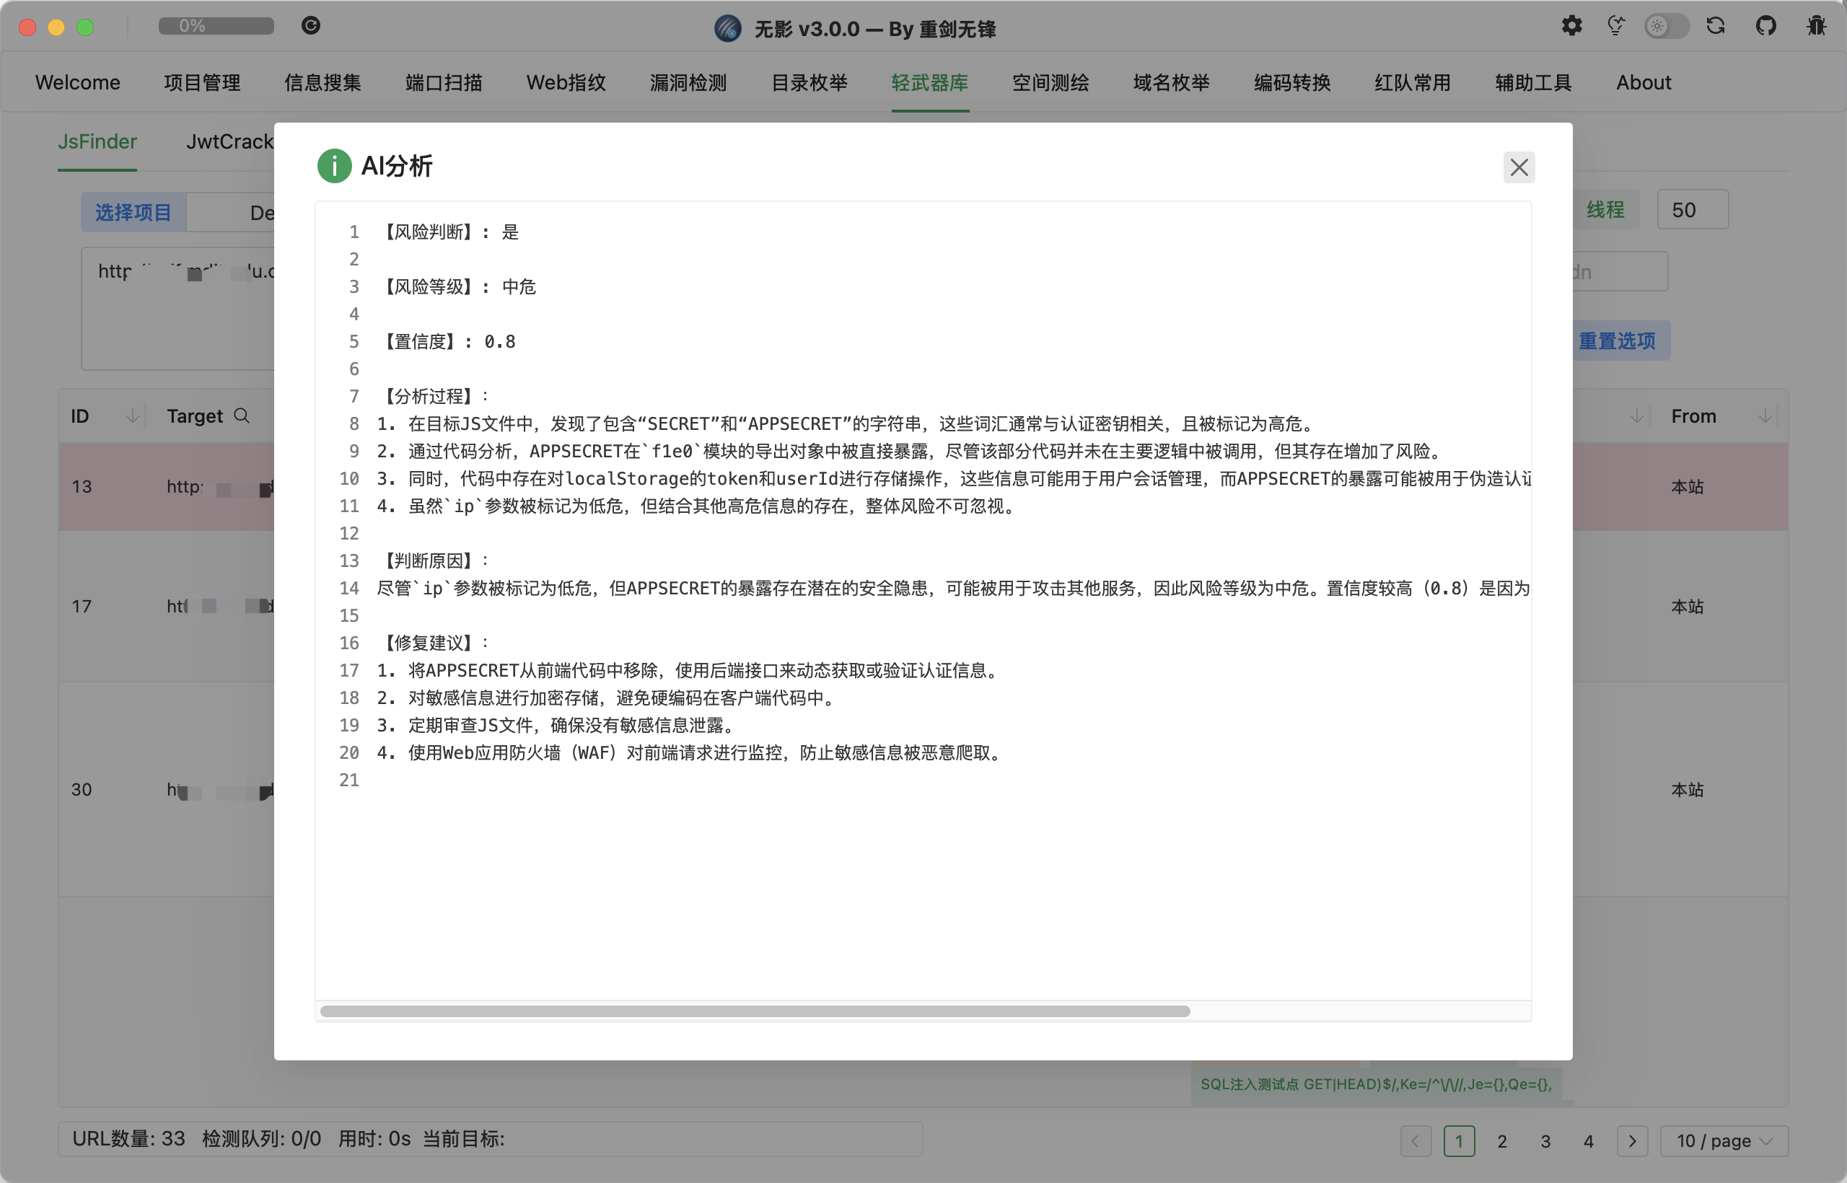Click the 重置选项 button

point(1618,340)
